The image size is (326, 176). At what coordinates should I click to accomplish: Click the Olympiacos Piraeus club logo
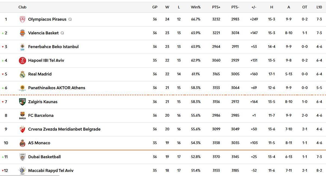click(x=23, y=19)
